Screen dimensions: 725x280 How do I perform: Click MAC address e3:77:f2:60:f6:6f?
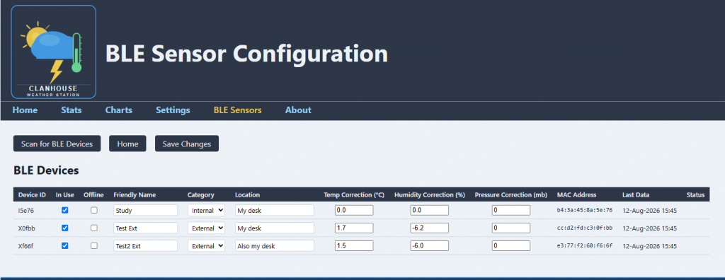584,246
